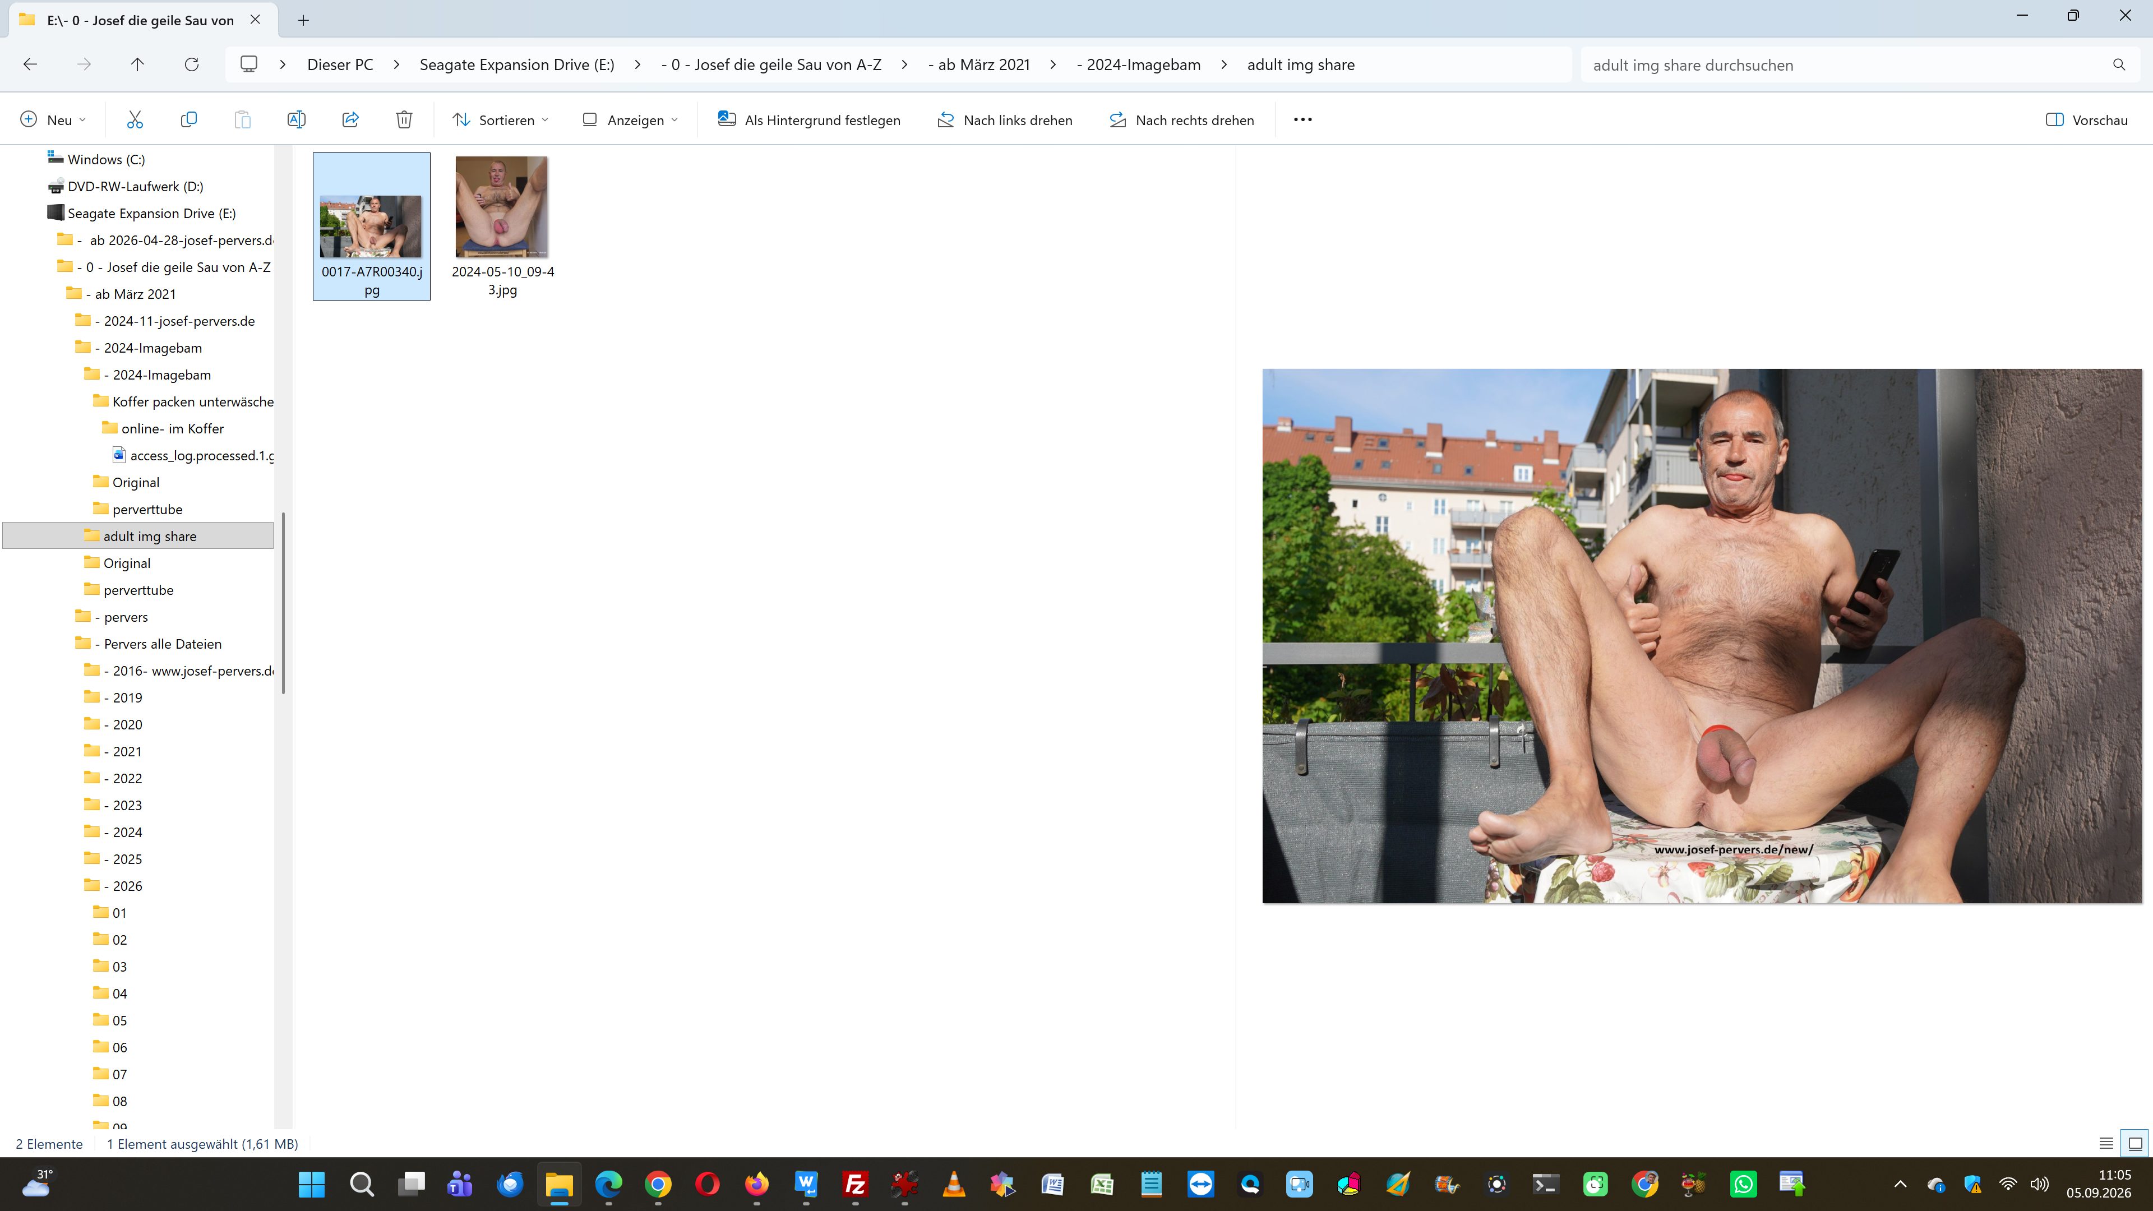This screenshot has height=1211, width=2153.
Task: Switch to large thumbnails view in status bar
Action: [2136, 1143]
